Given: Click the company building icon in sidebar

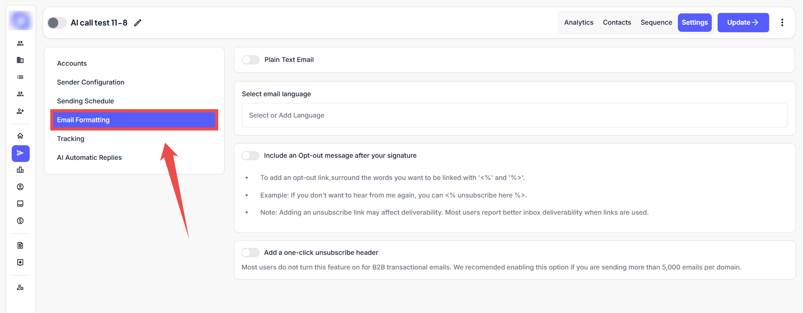Looking at the screenshot, I should pyautogui.click(x=20, y=60).
